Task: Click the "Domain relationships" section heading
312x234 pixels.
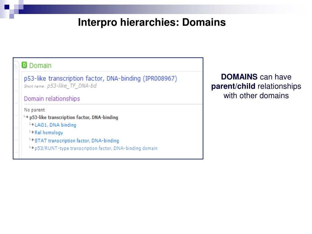Action: [x=52, y=99]
